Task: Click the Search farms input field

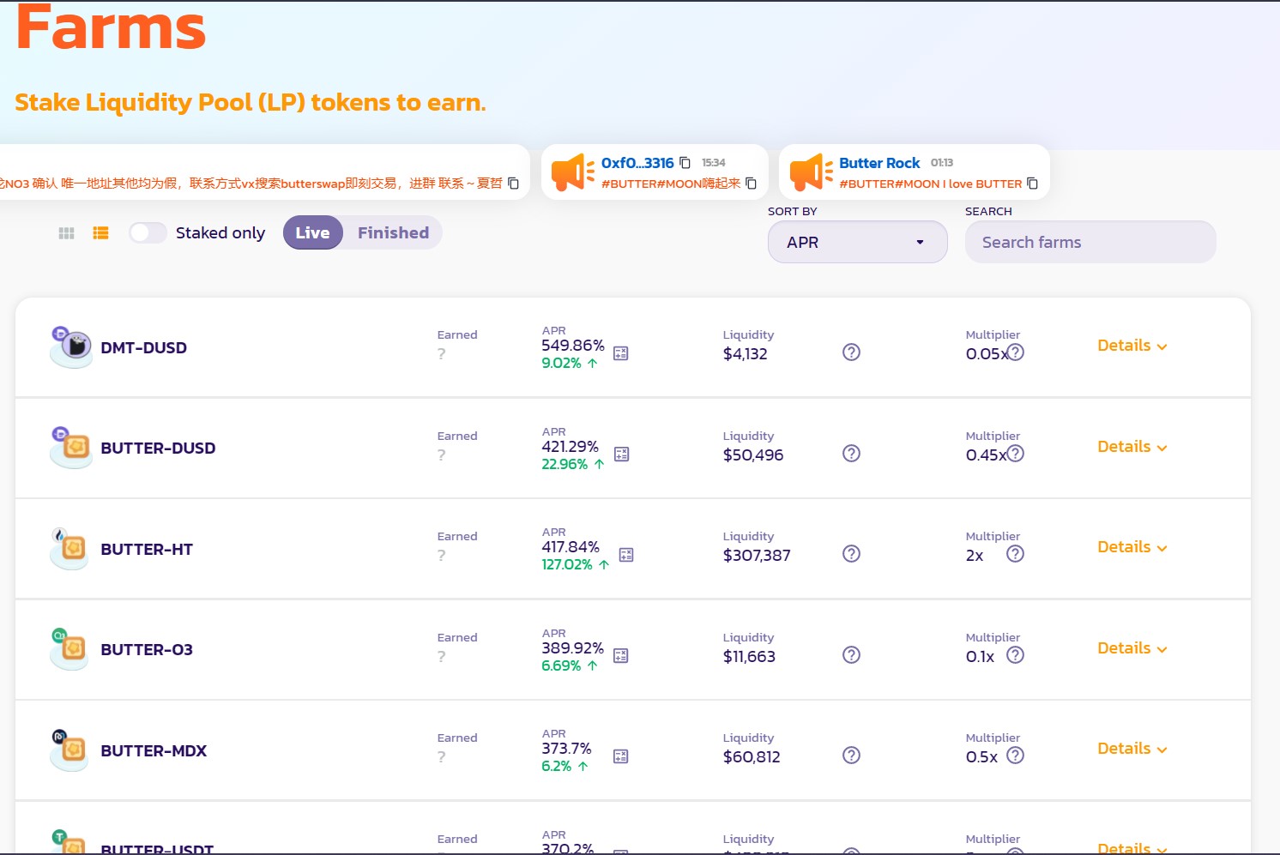Action: pyautogui.click(x=1090, y=243)
